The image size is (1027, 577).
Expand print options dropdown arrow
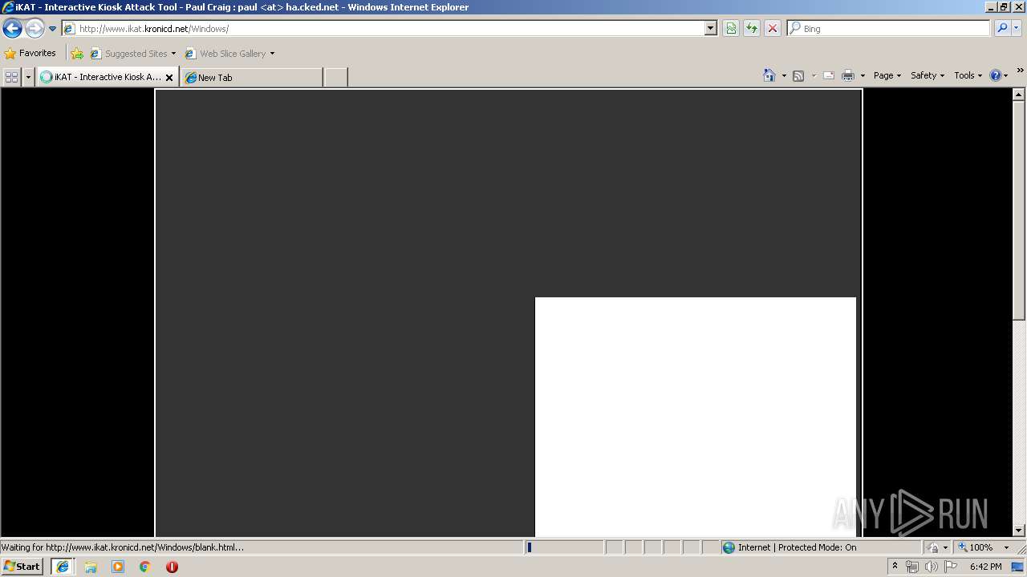[x=863, y=75]
